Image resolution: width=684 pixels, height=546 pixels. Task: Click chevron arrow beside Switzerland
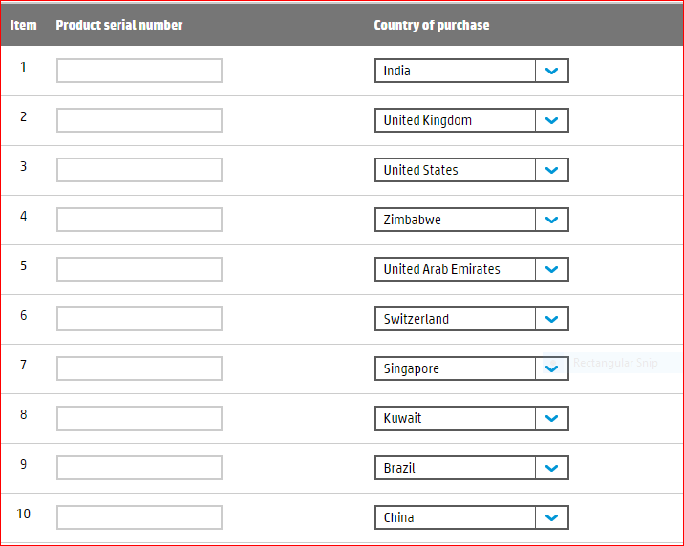point(551,319)
